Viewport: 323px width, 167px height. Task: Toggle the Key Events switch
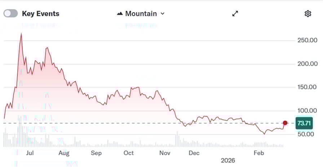click(11, 14)
